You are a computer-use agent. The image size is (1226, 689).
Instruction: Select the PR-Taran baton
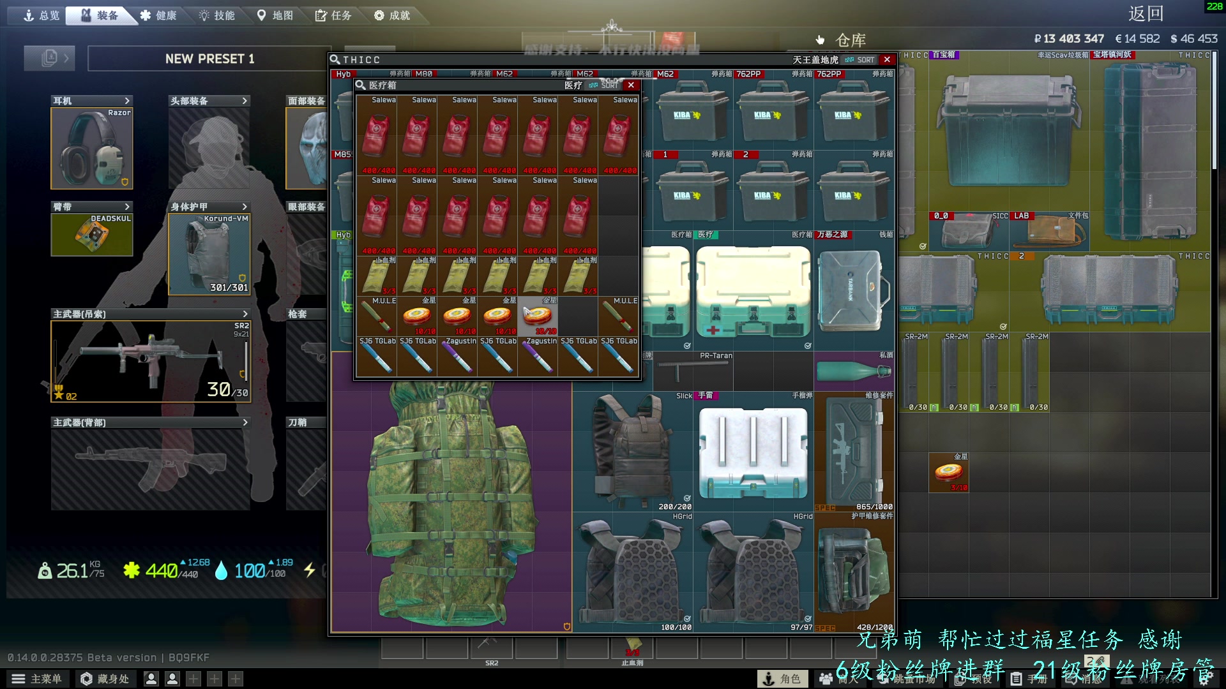(x=693, y=371)
